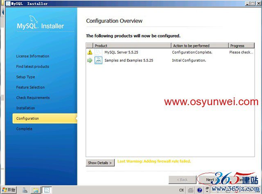
Task: Select the Feature Selection step
Action: coord(30,87)
